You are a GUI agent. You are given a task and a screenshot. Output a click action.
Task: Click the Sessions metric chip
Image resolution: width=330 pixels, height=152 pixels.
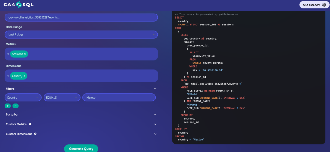[19, 54]
